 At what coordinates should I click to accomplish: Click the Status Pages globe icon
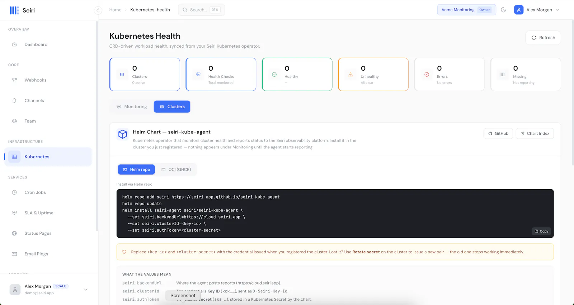pos(14,233)
